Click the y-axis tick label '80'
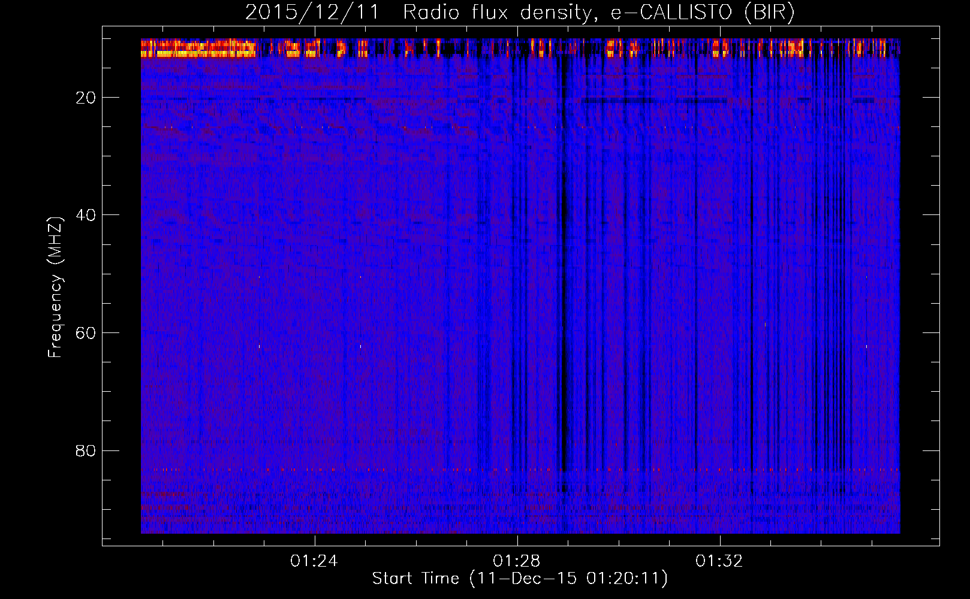 coord(86,450)
